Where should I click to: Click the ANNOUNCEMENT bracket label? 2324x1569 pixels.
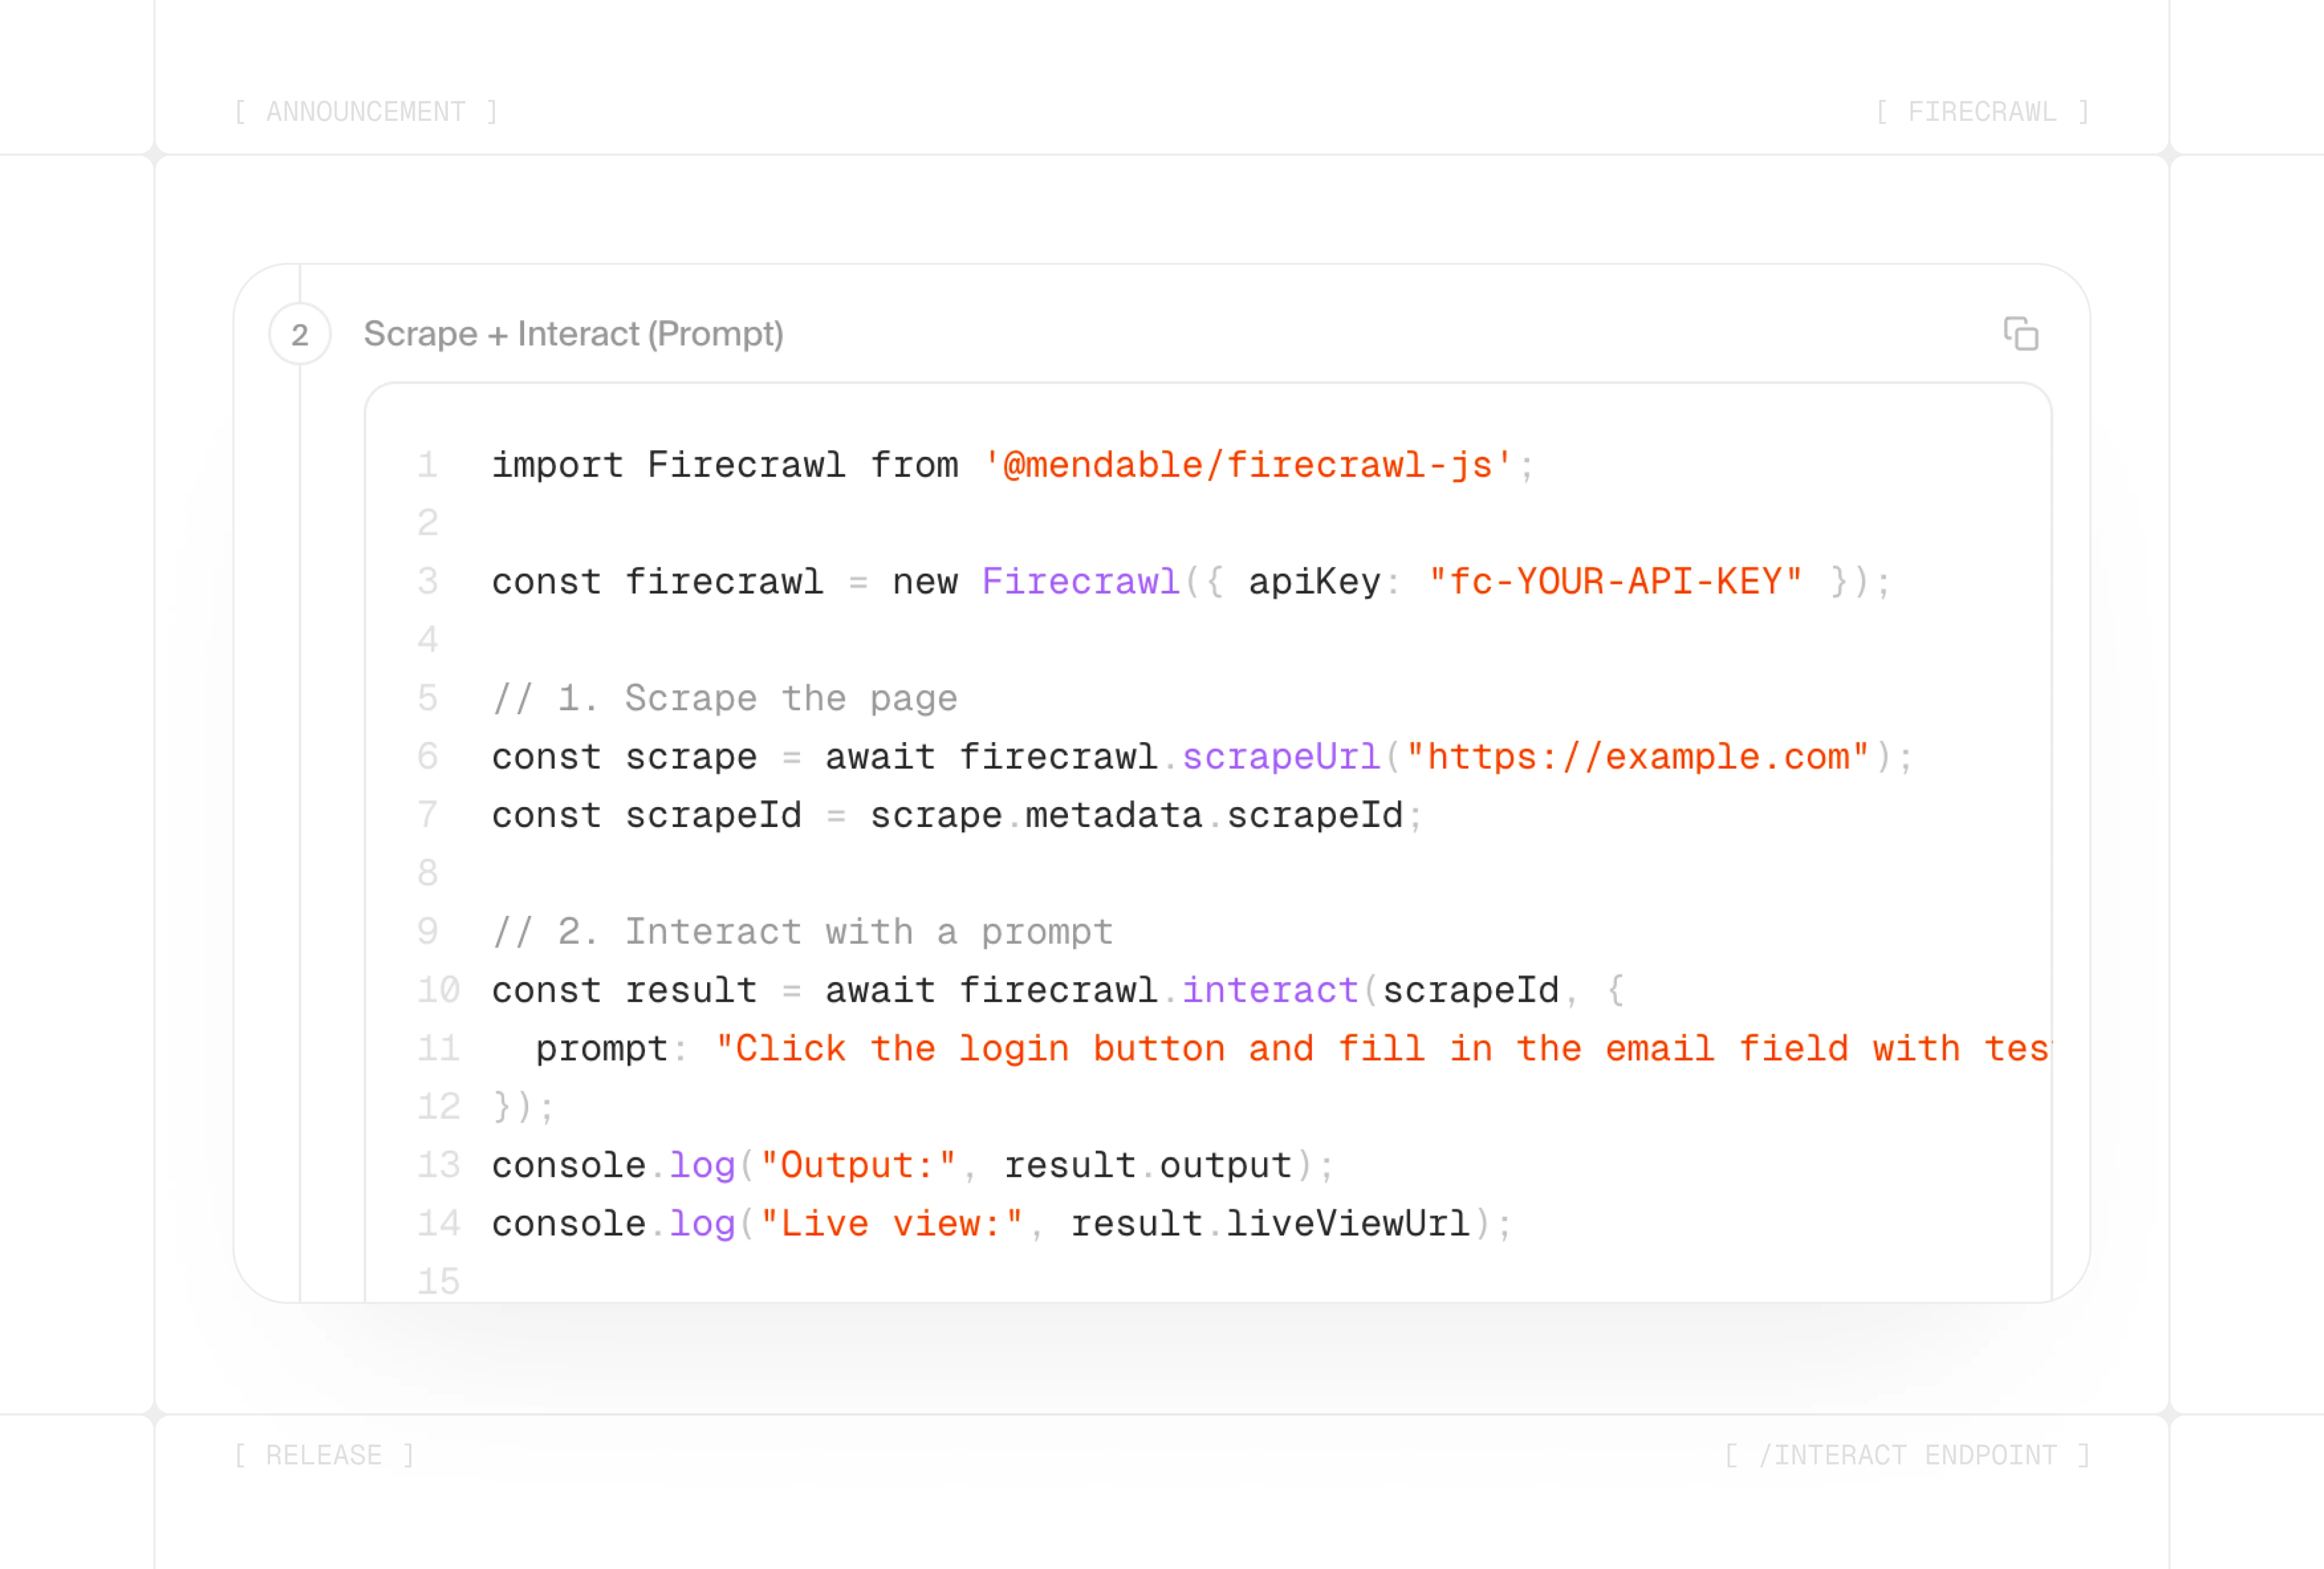click(366, 112)
